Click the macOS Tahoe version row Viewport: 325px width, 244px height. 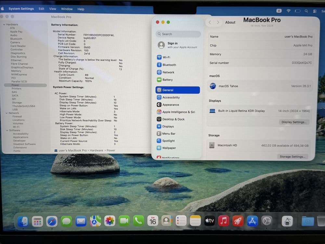[x=260, y=86]
